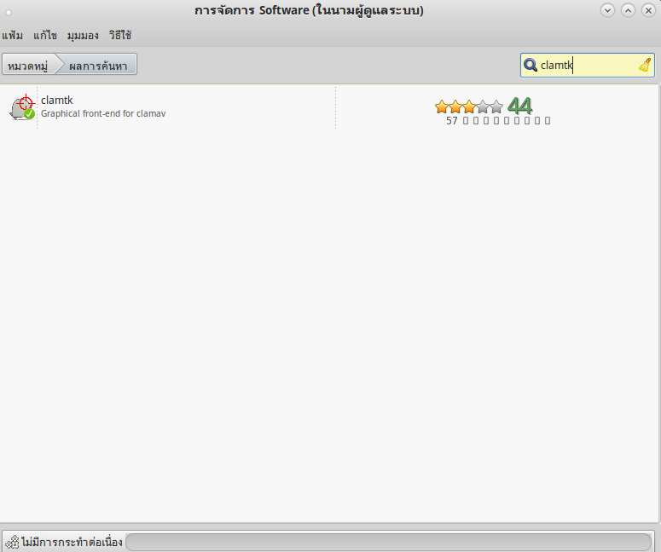Close the Software Manager window
The width and height of the screenshot is (661, 552).
648,10
